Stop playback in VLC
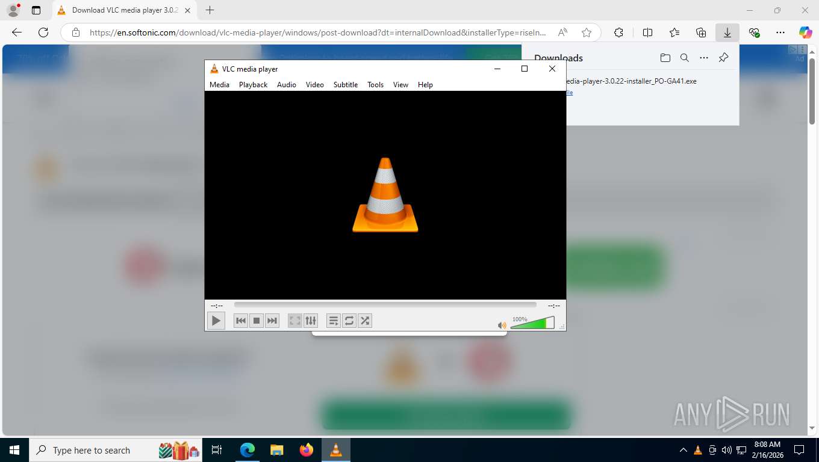The height and width of the screenshot is (462, 819). click(257, 321)
